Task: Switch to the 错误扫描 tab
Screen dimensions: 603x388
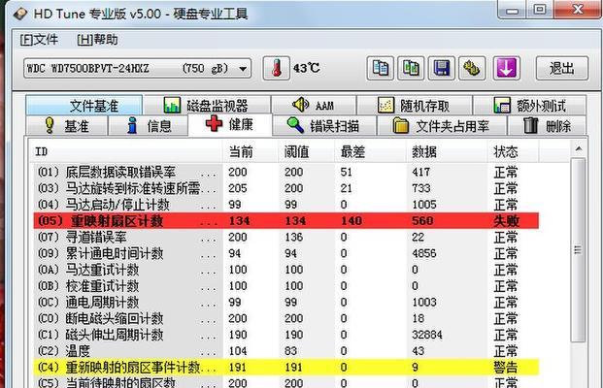Action: pyautogui.click(x=324, y=125)
